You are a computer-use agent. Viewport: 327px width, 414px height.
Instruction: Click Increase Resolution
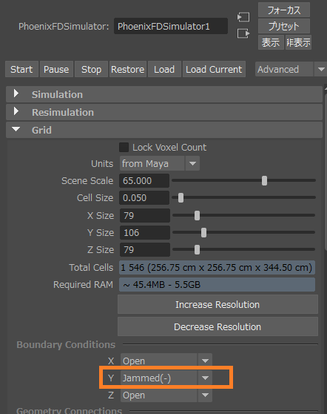point(218,304)
